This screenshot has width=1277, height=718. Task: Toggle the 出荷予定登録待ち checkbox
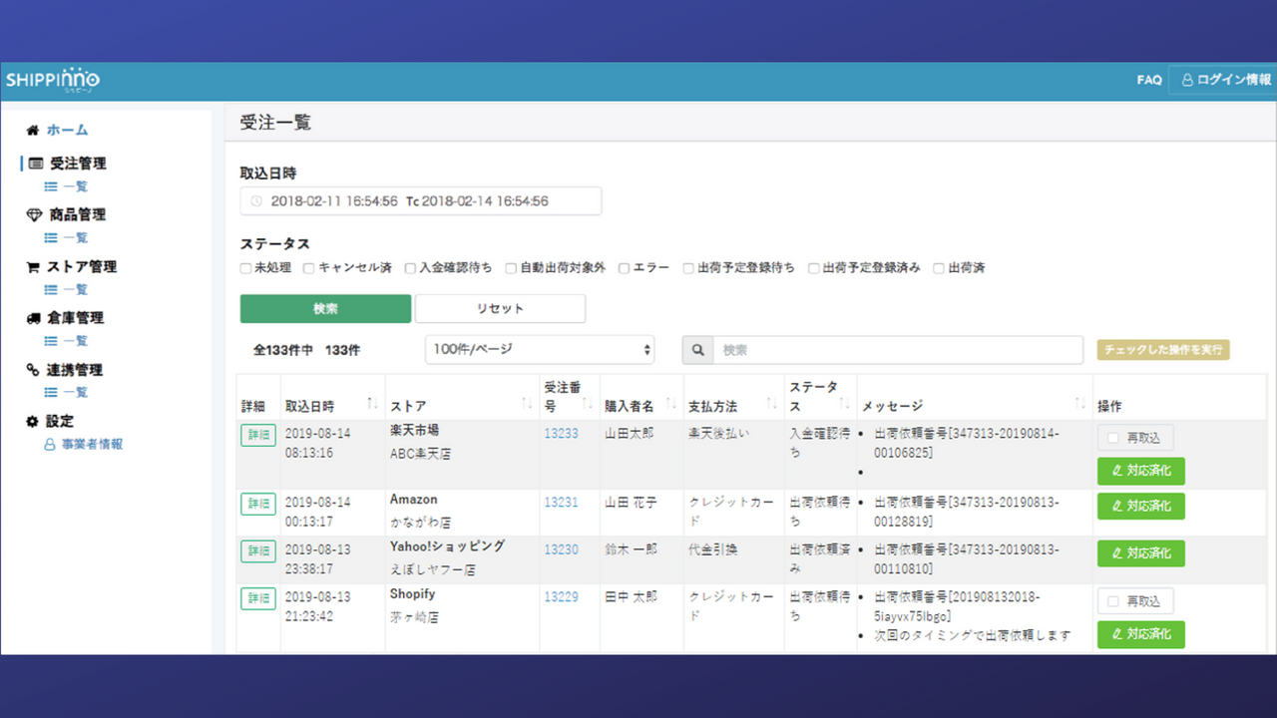tap(688, 268)
